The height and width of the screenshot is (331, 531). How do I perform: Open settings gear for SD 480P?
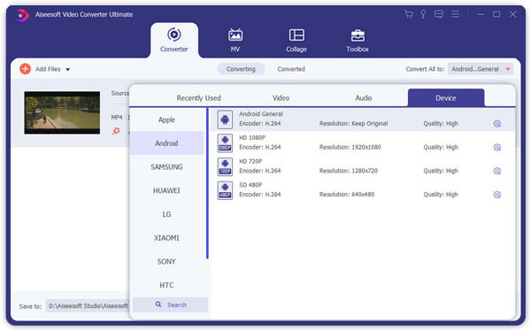pos(496,195)
